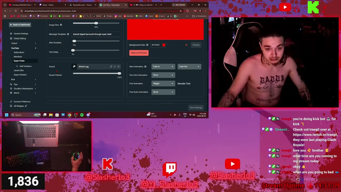Image resolution: width=341 pixels, height=192 pixels.
Task: Click the Preview button
Action: [x=196, y=45]
